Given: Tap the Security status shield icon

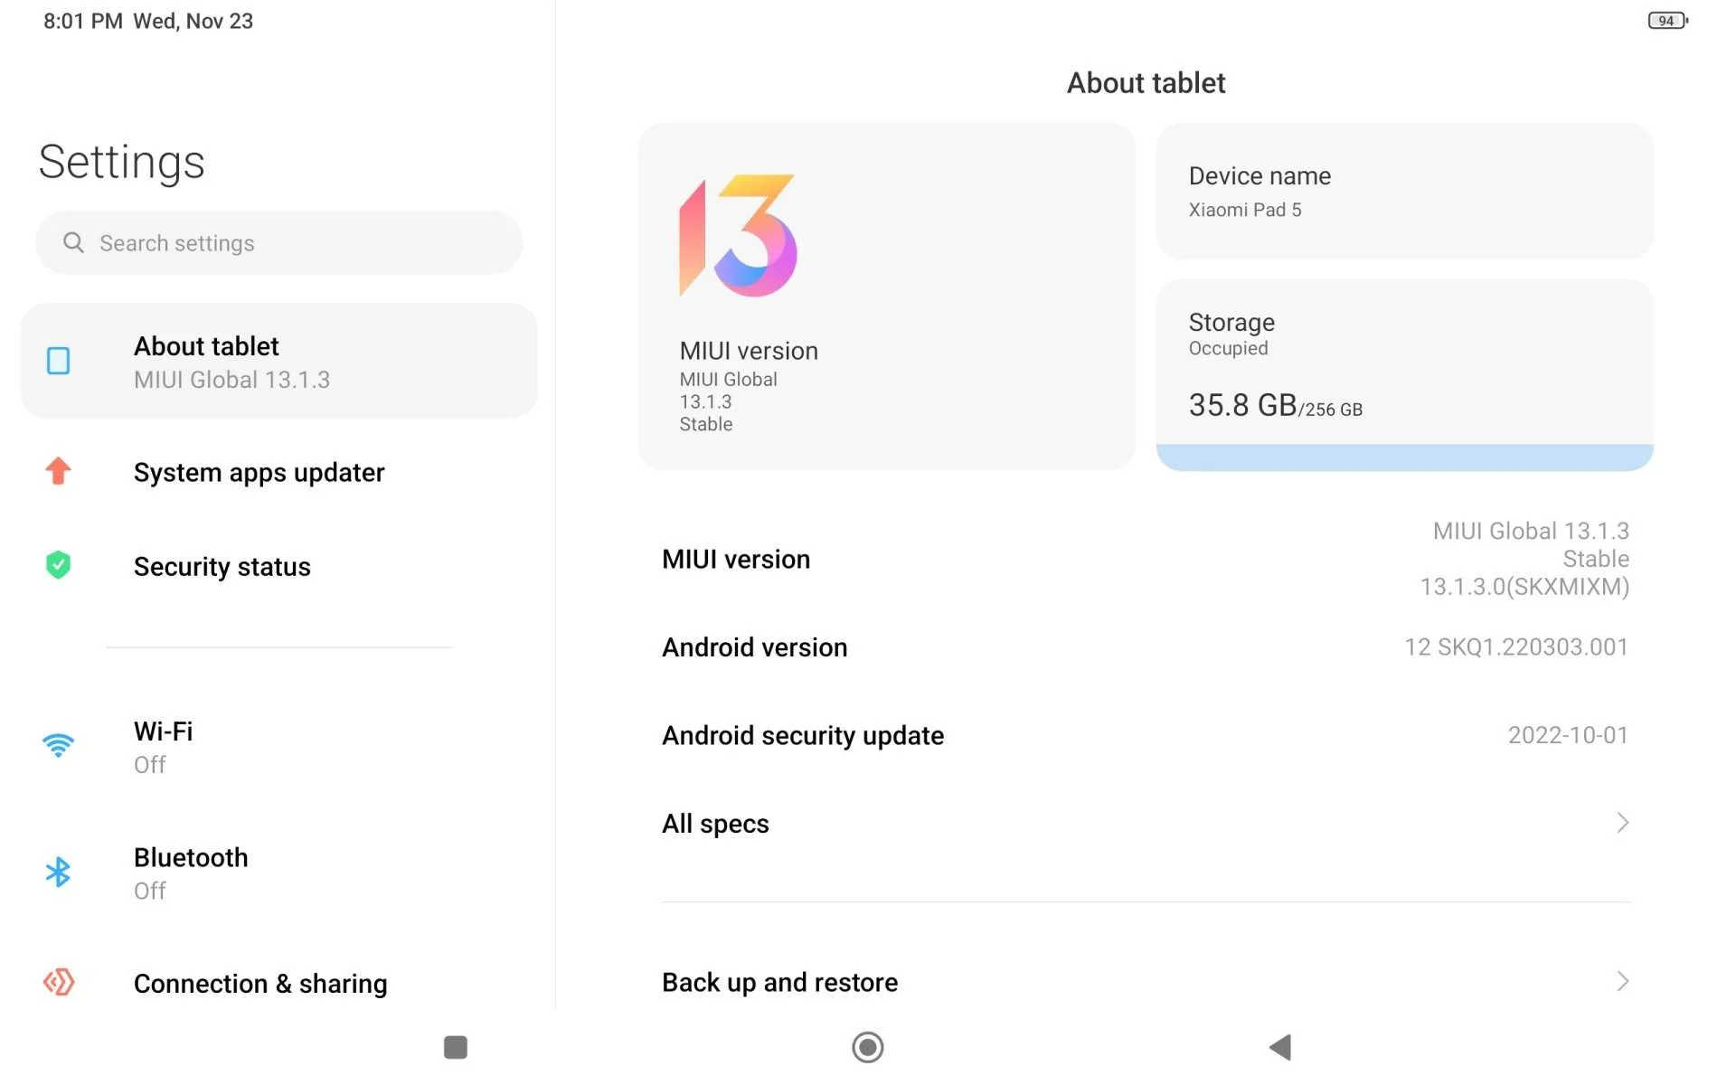Looking at the screenshot, I should 58,565.
